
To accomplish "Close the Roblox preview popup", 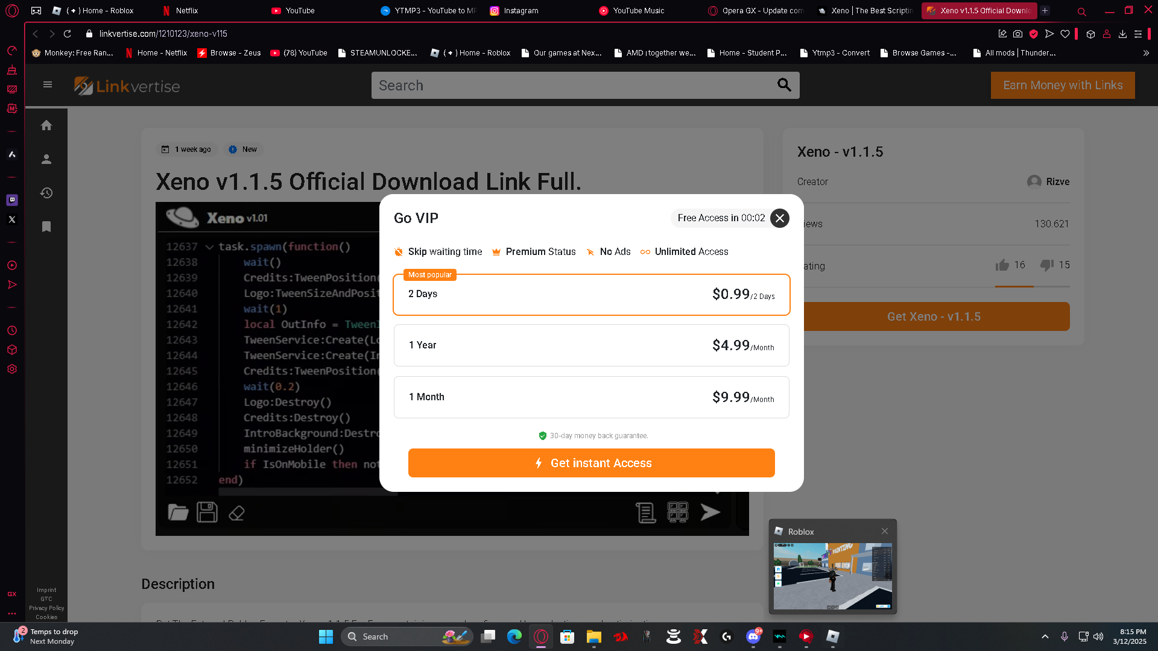I will [x=885, y=531].
